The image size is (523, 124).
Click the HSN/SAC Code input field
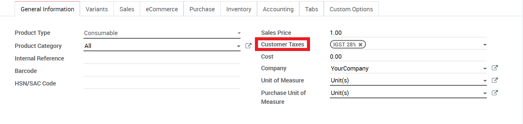[x=162, y=83]
